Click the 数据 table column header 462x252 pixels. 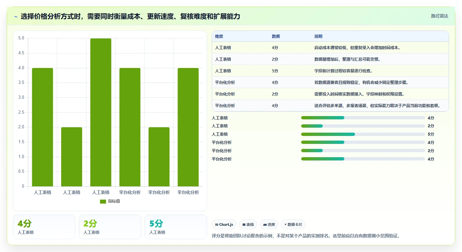[276, 36]
